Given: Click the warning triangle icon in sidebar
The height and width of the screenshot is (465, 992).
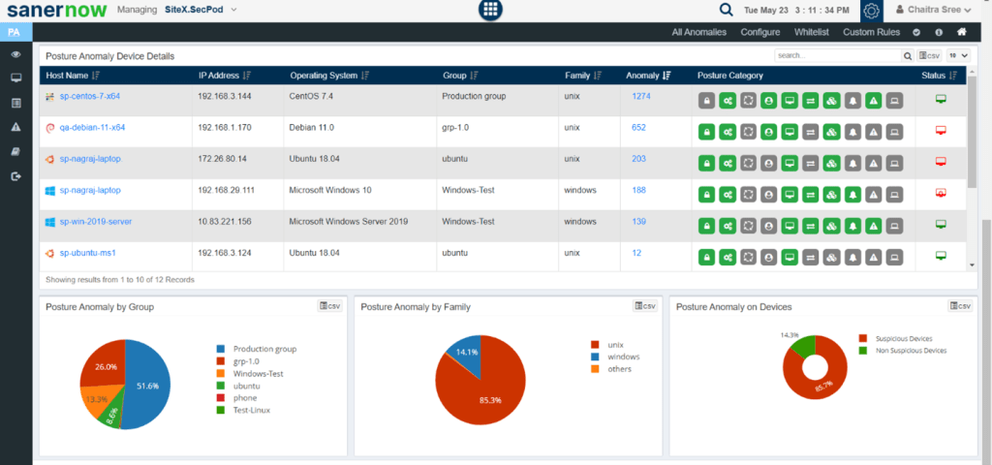Looking at the screenshot, I should tap(15, 127).
